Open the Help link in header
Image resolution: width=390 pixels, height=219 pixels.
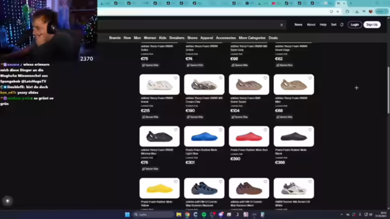323,24
